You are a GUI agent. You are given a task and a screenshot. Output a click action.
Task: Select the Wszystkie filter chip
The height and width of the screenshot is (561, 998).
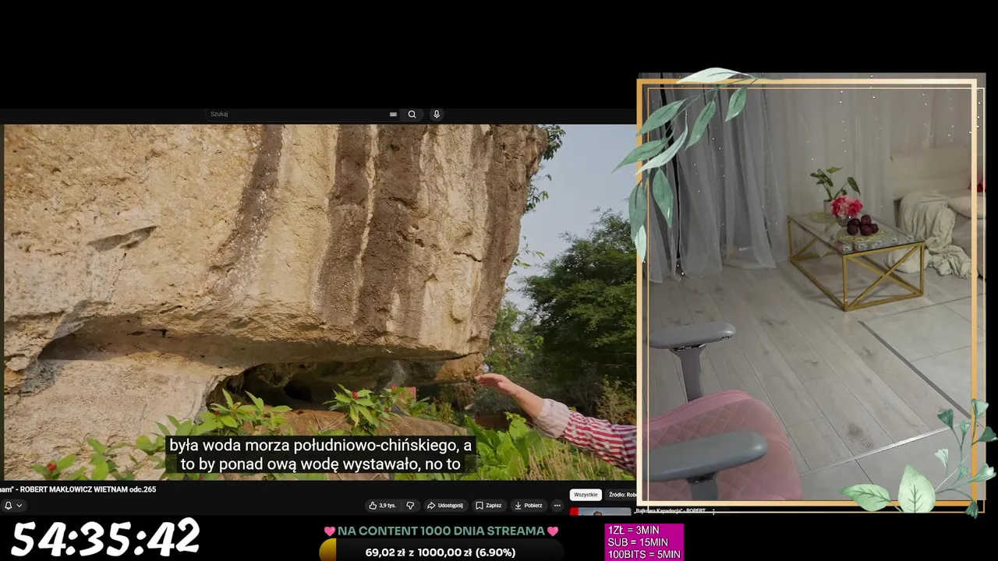[586, 495]
